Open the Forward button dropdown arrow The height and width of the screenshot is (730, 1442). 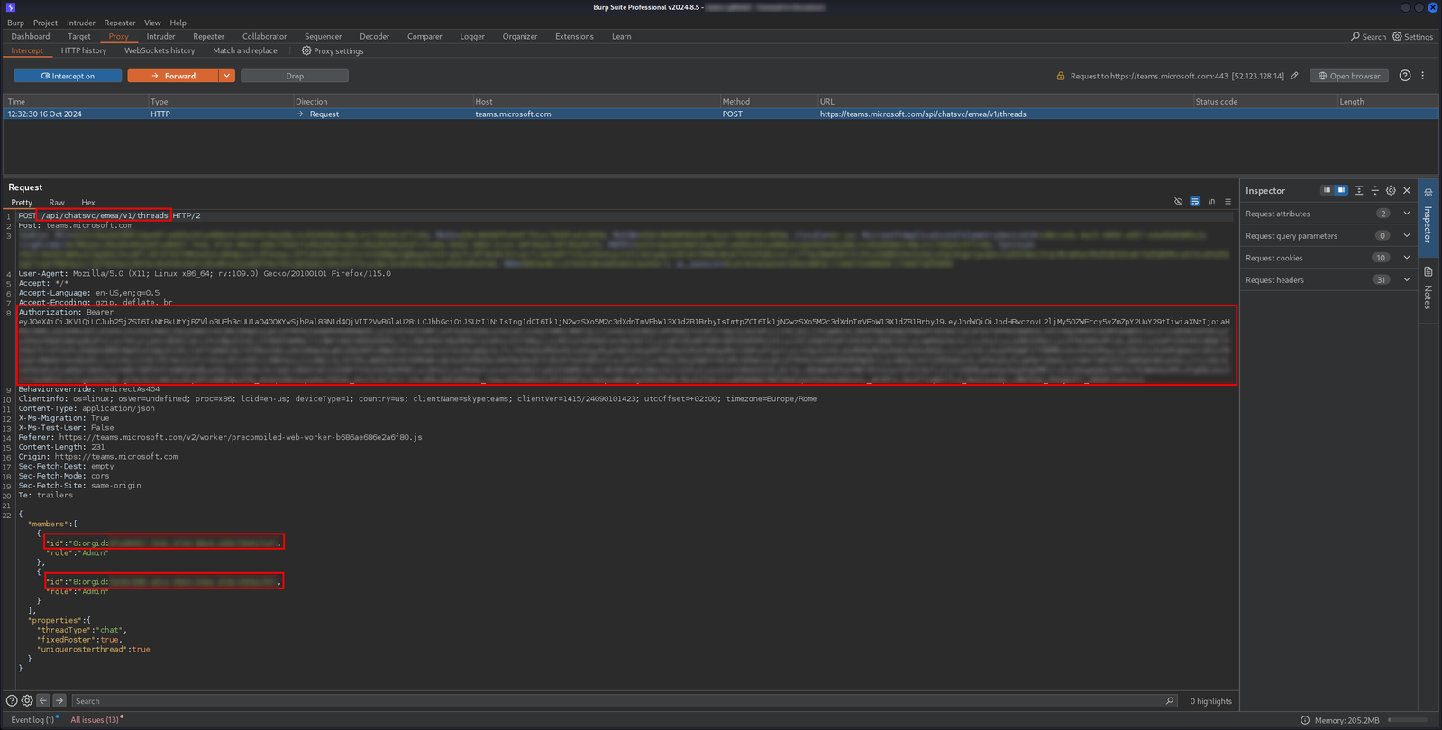tap(227, 76)
